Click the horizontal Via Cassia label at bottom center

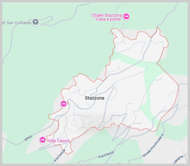[x=106, y=154]
